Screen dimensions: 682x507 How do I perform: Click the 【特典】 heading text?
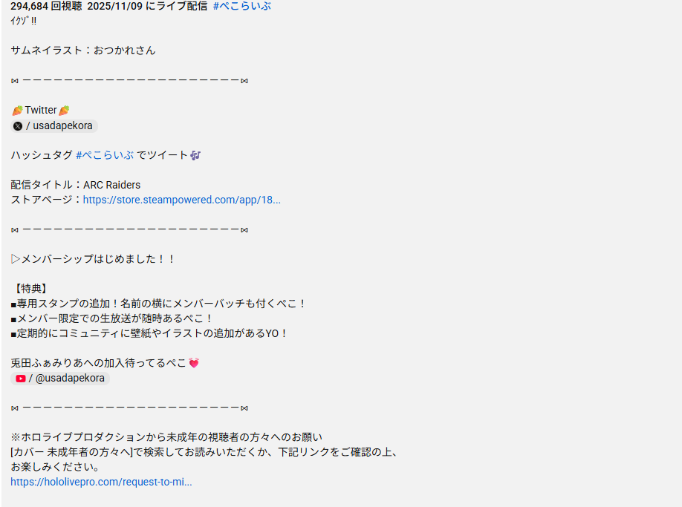pyautogui.click(x=30, y=289)
